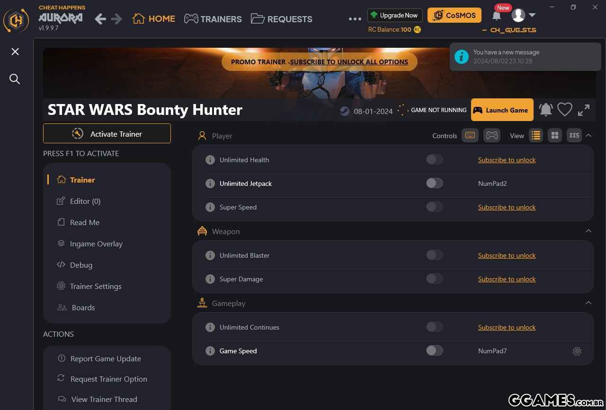The width and height of the screenshot is (606, 410).
Task: Click Subscribe to unlock for Super Speed
Action: (x=507, y=207)
